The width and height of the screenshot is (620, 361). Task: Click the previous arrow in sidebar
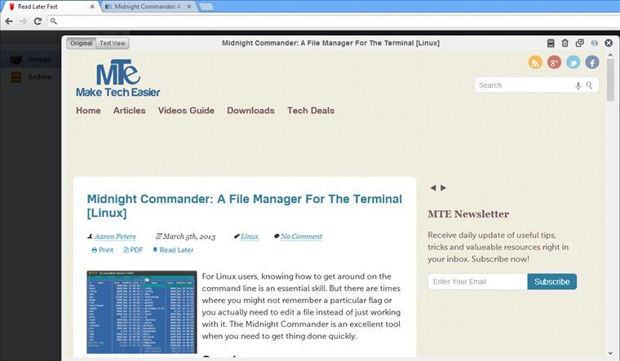(x=433, y=187)
